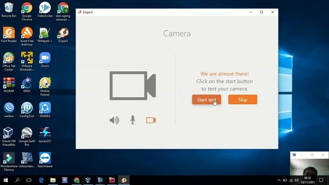Open the Windows Start menu

[6, 180]
